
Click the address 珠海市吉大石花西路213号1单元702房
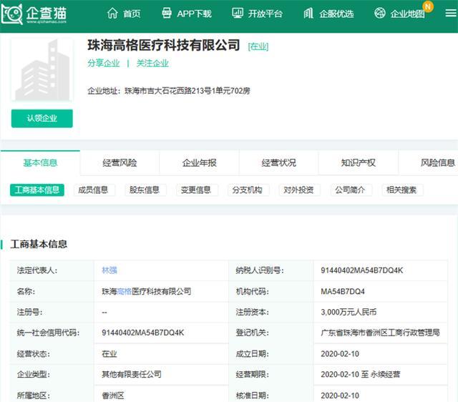[x=187, y=91]
